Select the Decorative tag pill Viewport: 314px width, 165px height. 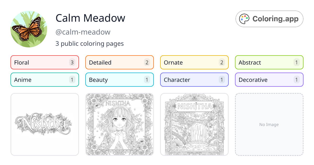(x=269, y=80)
